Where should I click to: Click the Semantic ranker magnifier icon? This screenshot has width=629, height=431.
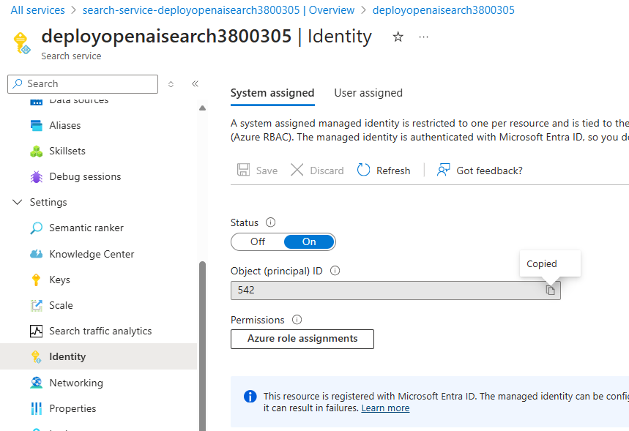36,228
